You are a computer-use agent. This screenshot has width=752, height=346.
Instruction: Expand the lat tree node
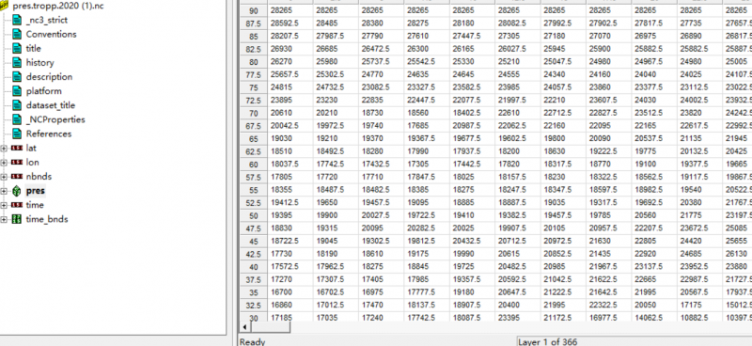point(4,149)
